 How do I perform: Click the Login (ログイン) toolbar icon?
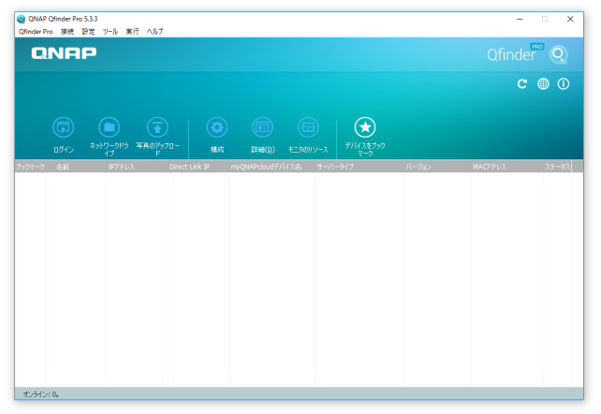(x=64, y=127)
